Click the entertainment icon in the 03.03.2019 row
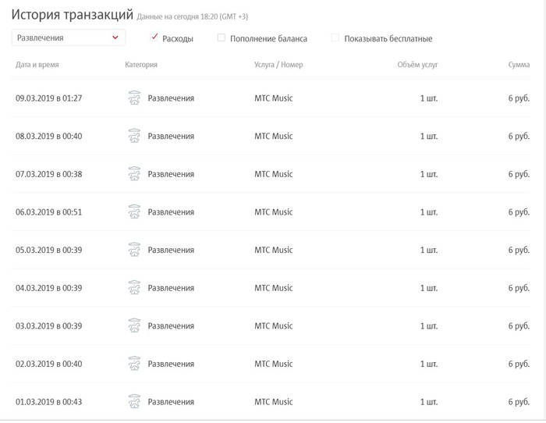The width and height of the screenshot is (546, 423). coord(134,326)
